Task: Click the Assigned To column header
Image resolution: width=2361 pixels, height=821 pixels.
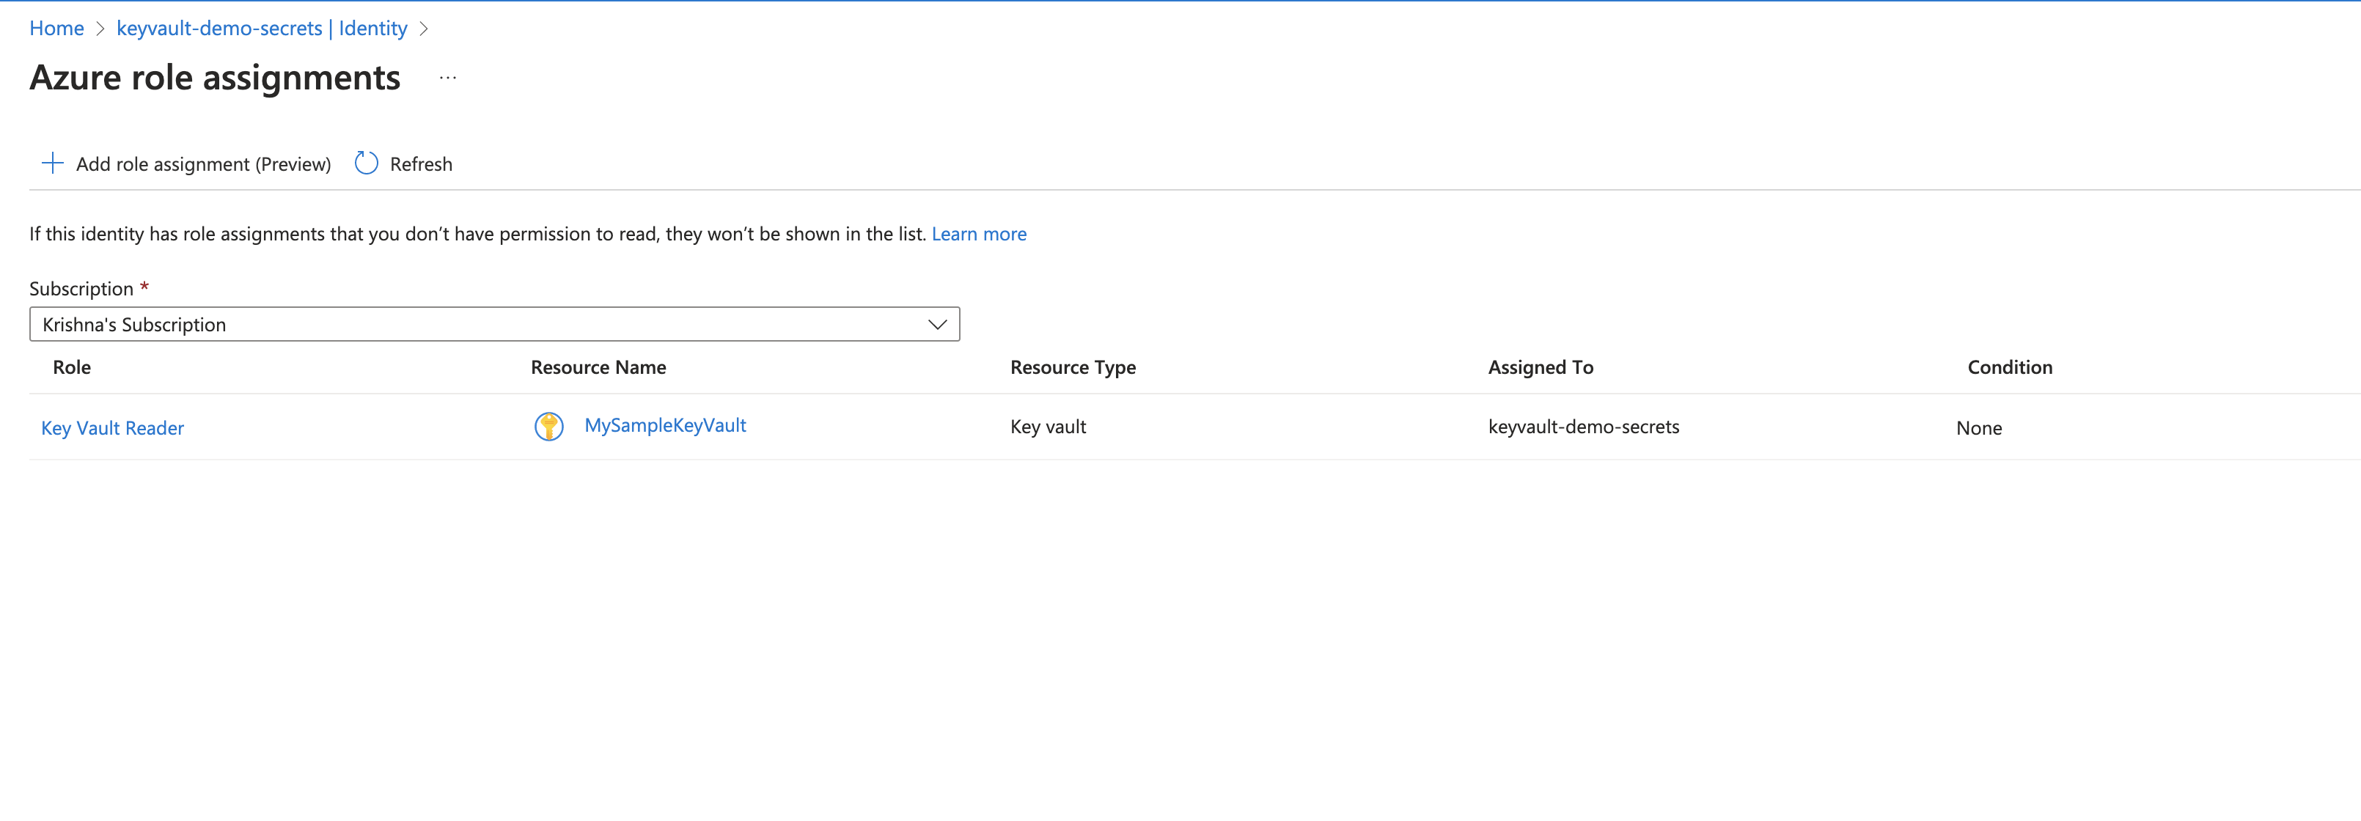Action: [x=1541, y=367]
